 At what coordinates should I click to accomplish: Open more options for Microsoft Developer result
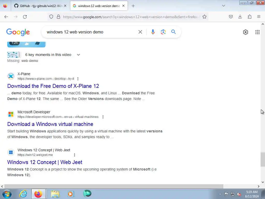pos(103,117)
